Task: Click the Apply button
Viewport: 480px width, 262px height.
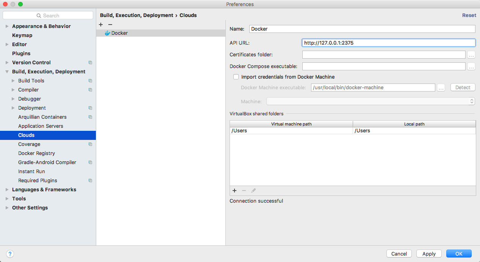Action: [x=429, y=254]
